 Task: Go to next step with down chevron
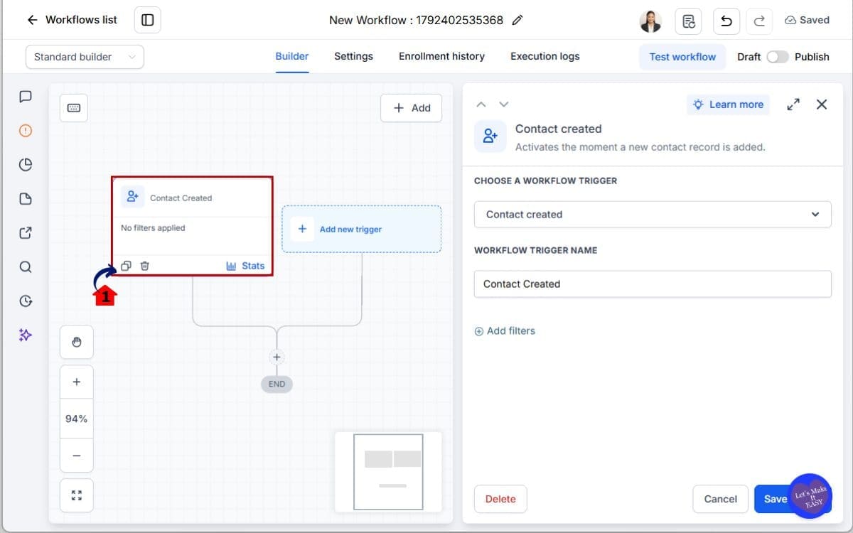[x=504, y=104]
